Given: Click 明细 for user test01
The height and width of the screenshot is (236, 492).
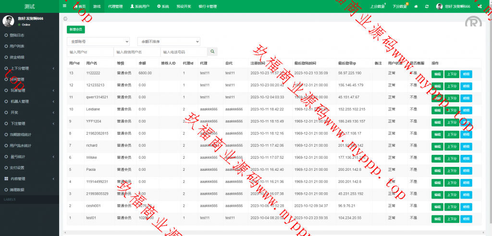Looking at the screenshot, I should (x=466, y=218).
